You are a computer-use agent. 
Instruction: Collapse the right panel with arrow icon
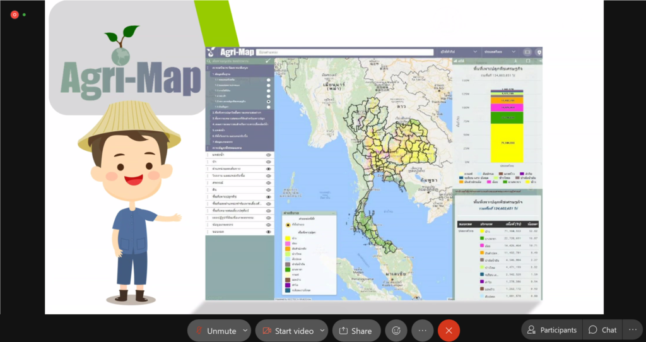coord(539,61)
